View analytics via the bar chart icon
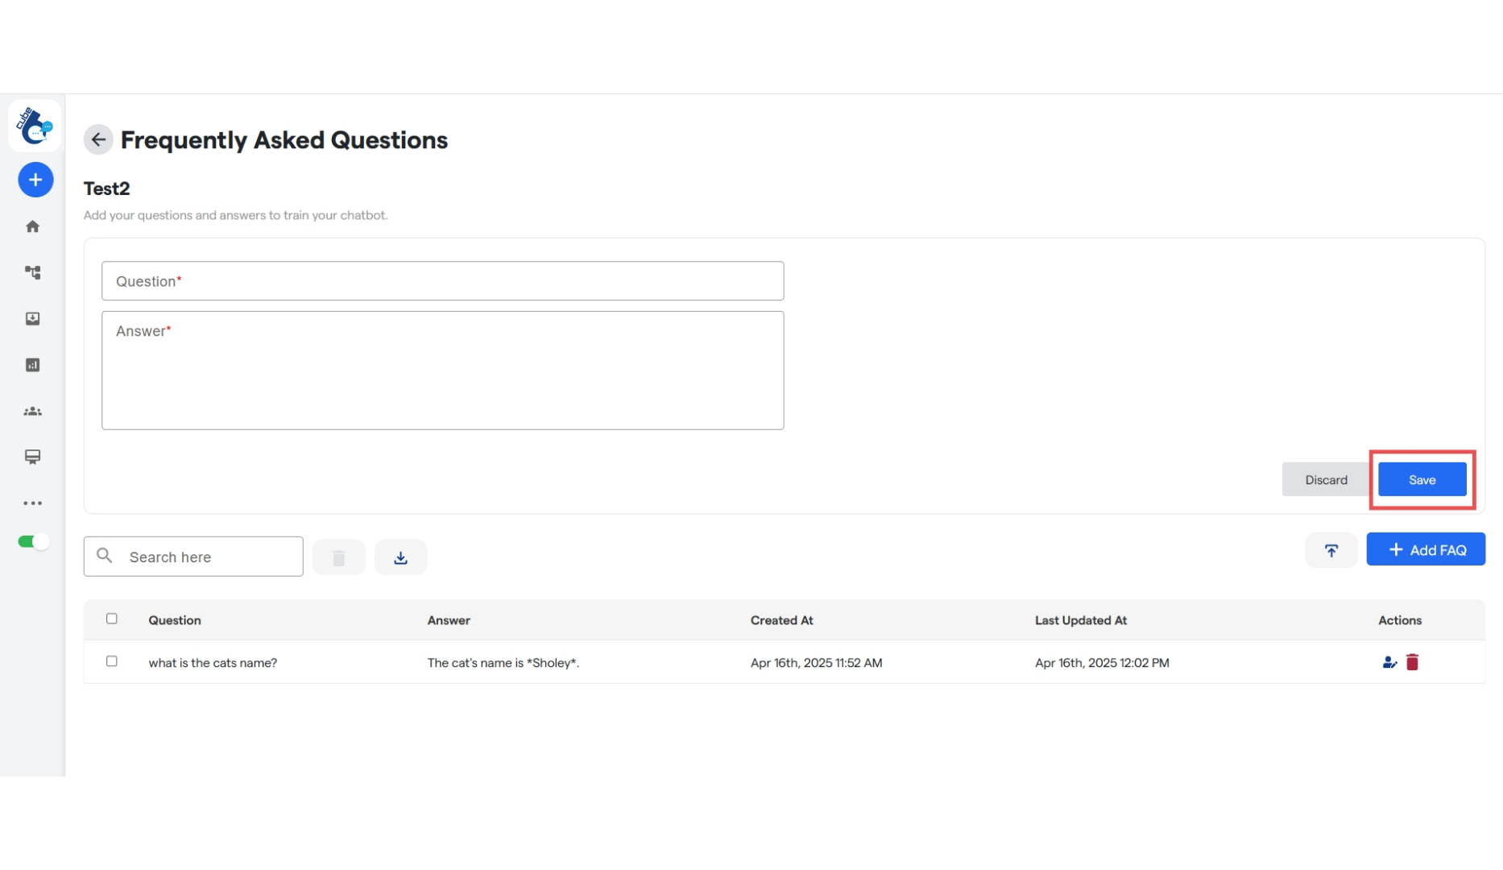The image size is (1503, 870). (x=33, y=365)
